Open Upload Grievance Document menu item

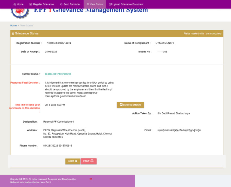pos(126,4)
